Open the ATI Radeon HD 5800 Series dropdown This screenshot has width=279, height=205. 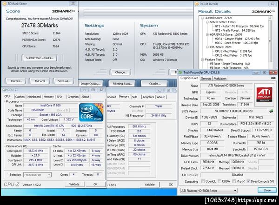[209, 191]
